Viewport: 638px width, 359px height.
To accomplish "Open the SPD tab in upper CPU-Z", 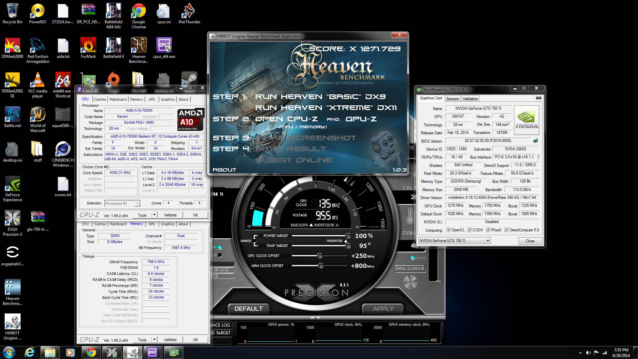I will [x=152, y=99].
